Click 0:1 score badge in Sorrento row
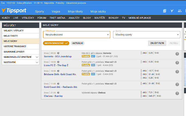This screenshot has height=116, width=186. [x=93, y=56]
